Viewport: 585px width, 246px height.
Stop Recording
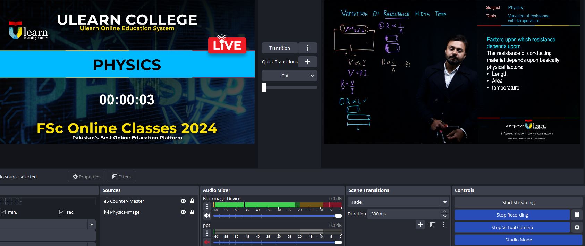[512, 215]
